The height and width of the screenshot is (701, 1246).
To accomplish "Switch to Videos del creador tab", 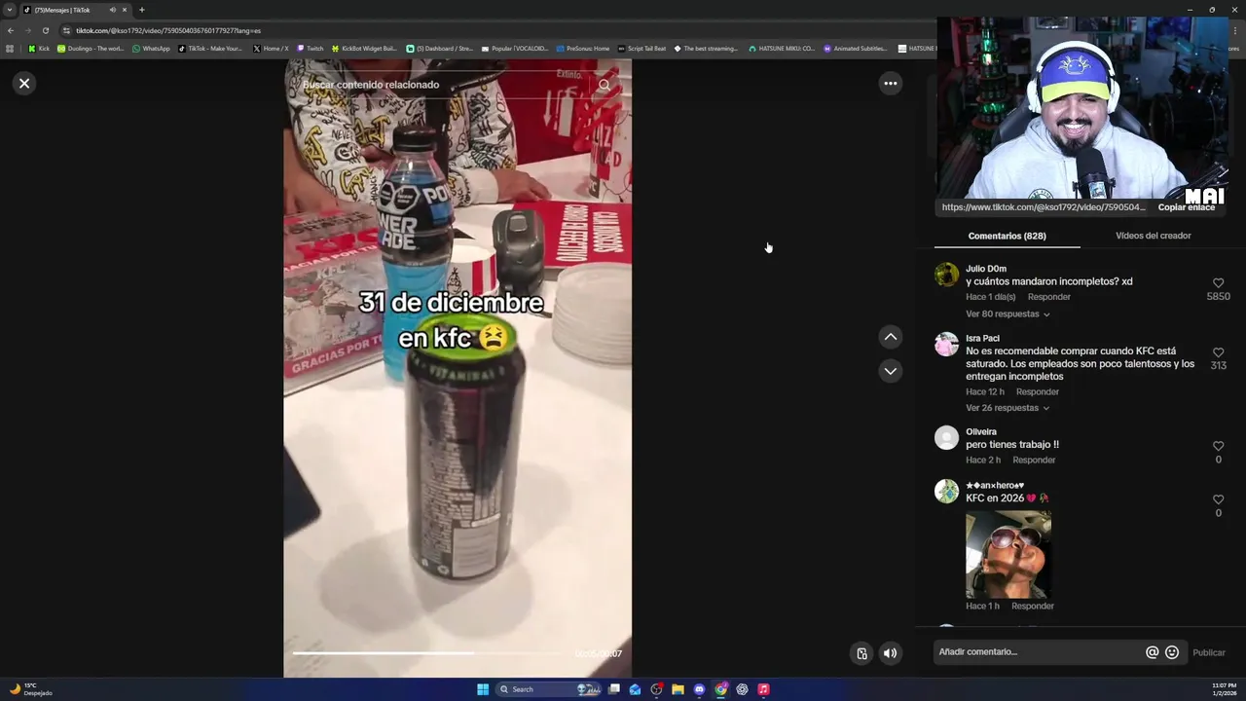I will (x=1153, y=236).
